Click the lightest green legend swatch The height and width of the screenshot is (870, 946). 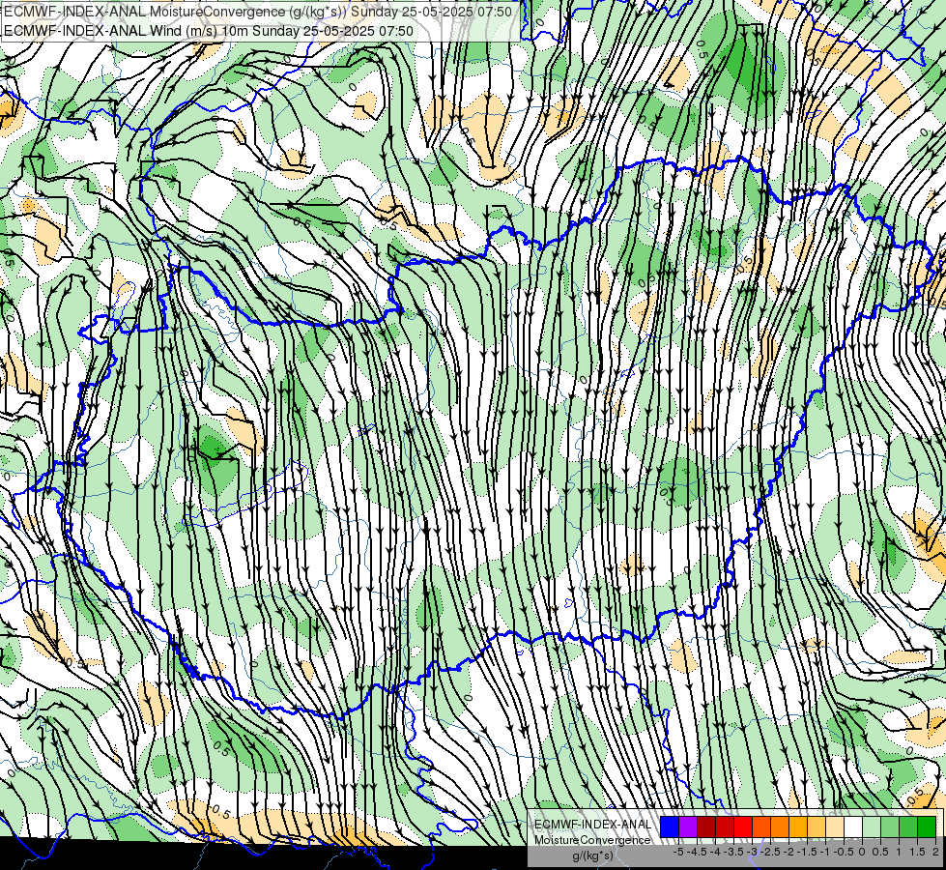pos(872,826)
